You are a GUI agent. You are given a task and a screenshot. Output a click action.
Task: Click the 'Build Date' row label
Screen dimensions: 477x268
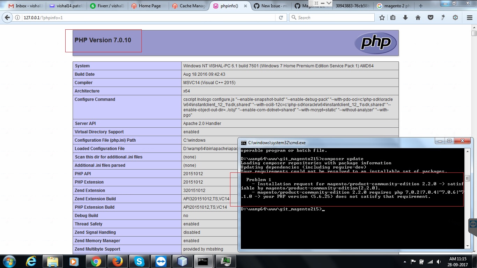[x=85, y=74]
